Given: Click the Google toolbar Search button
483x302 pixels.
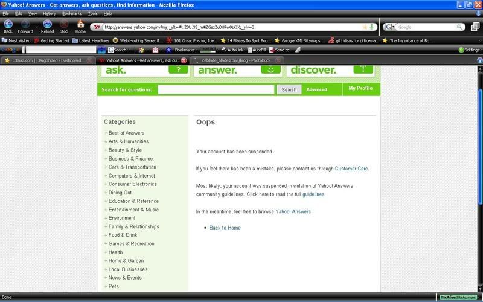Looking at the screenshot, I should 118,50.
